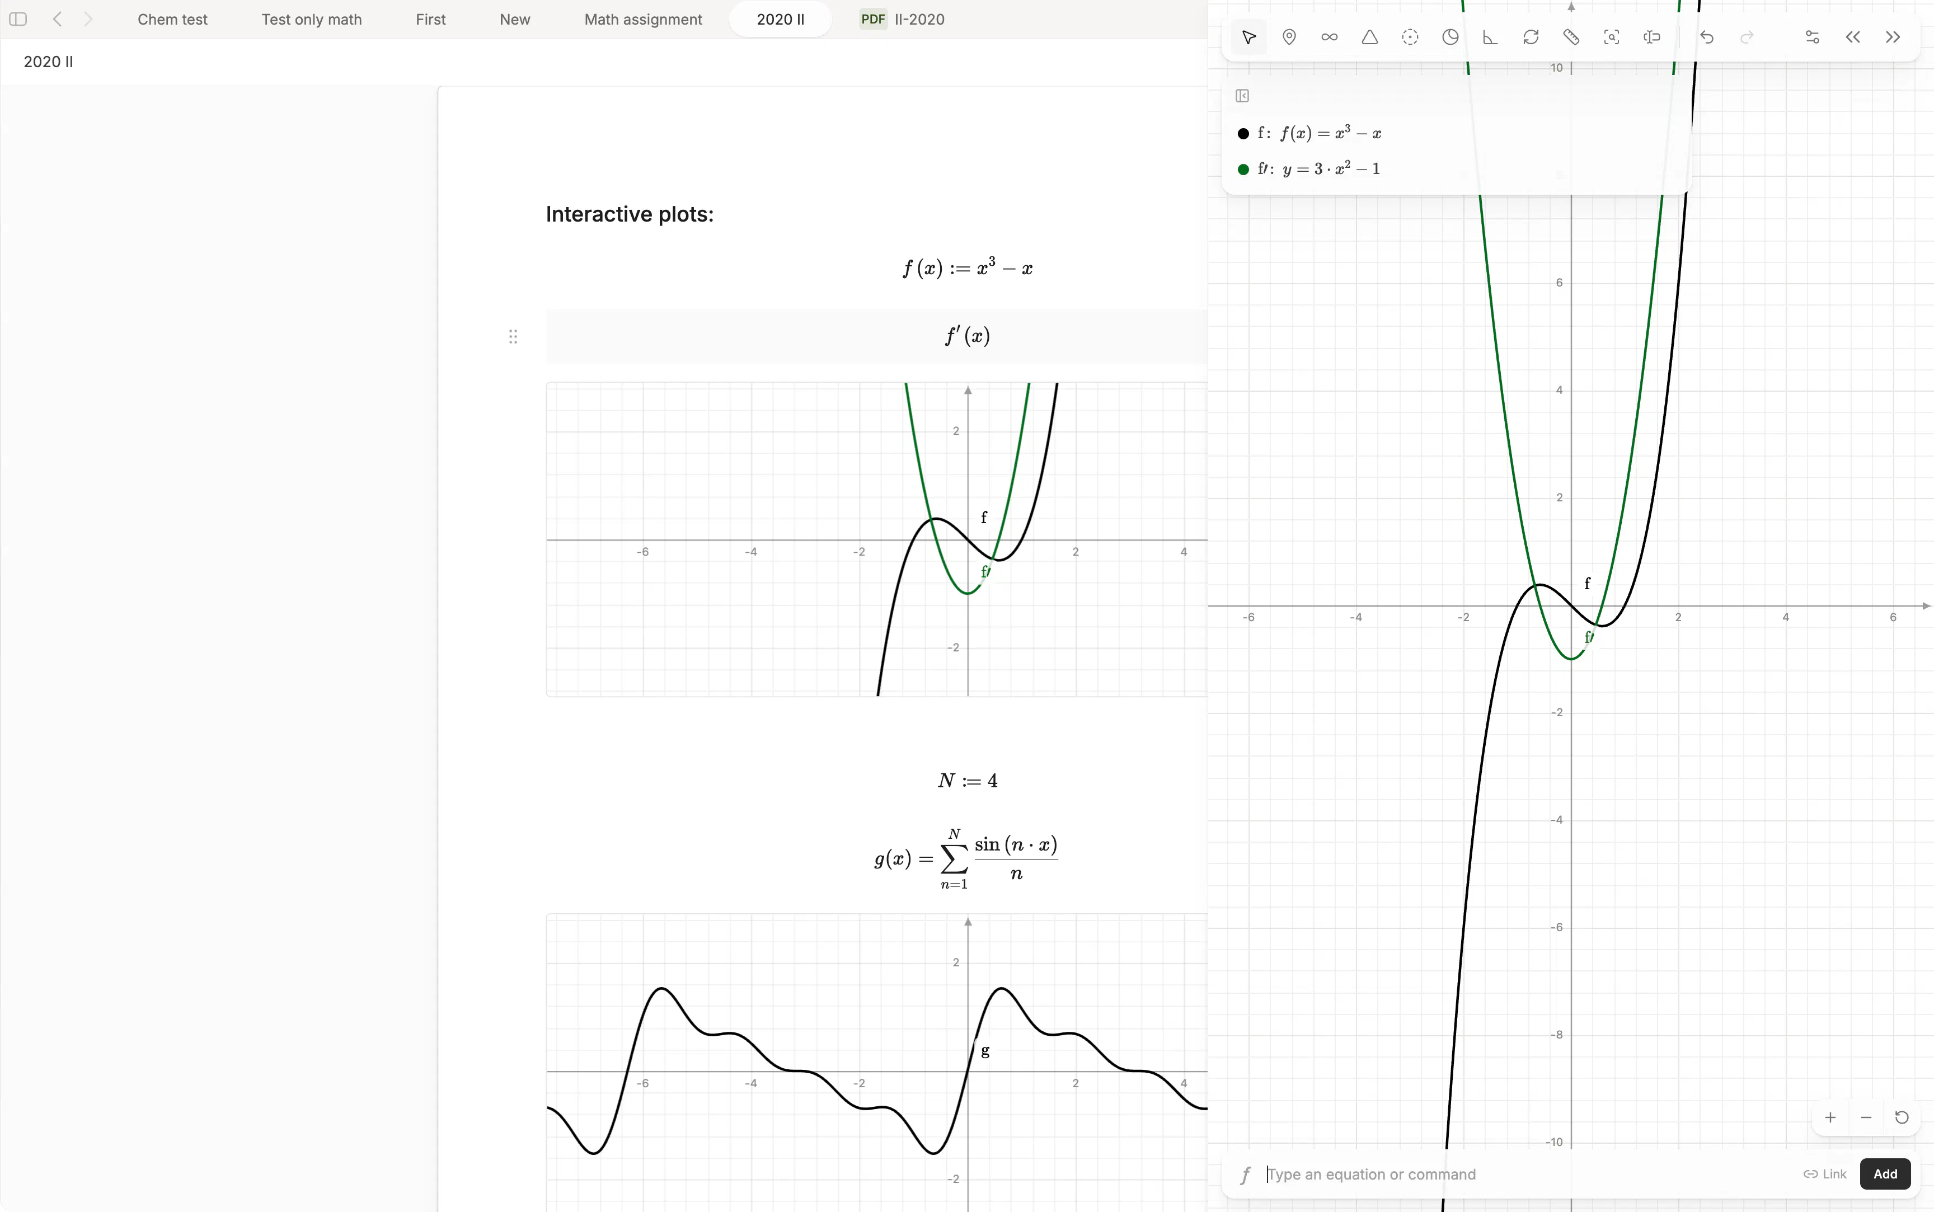Switch to the Test only math tab
The image size is (1934, 1212).
point(311,19)
